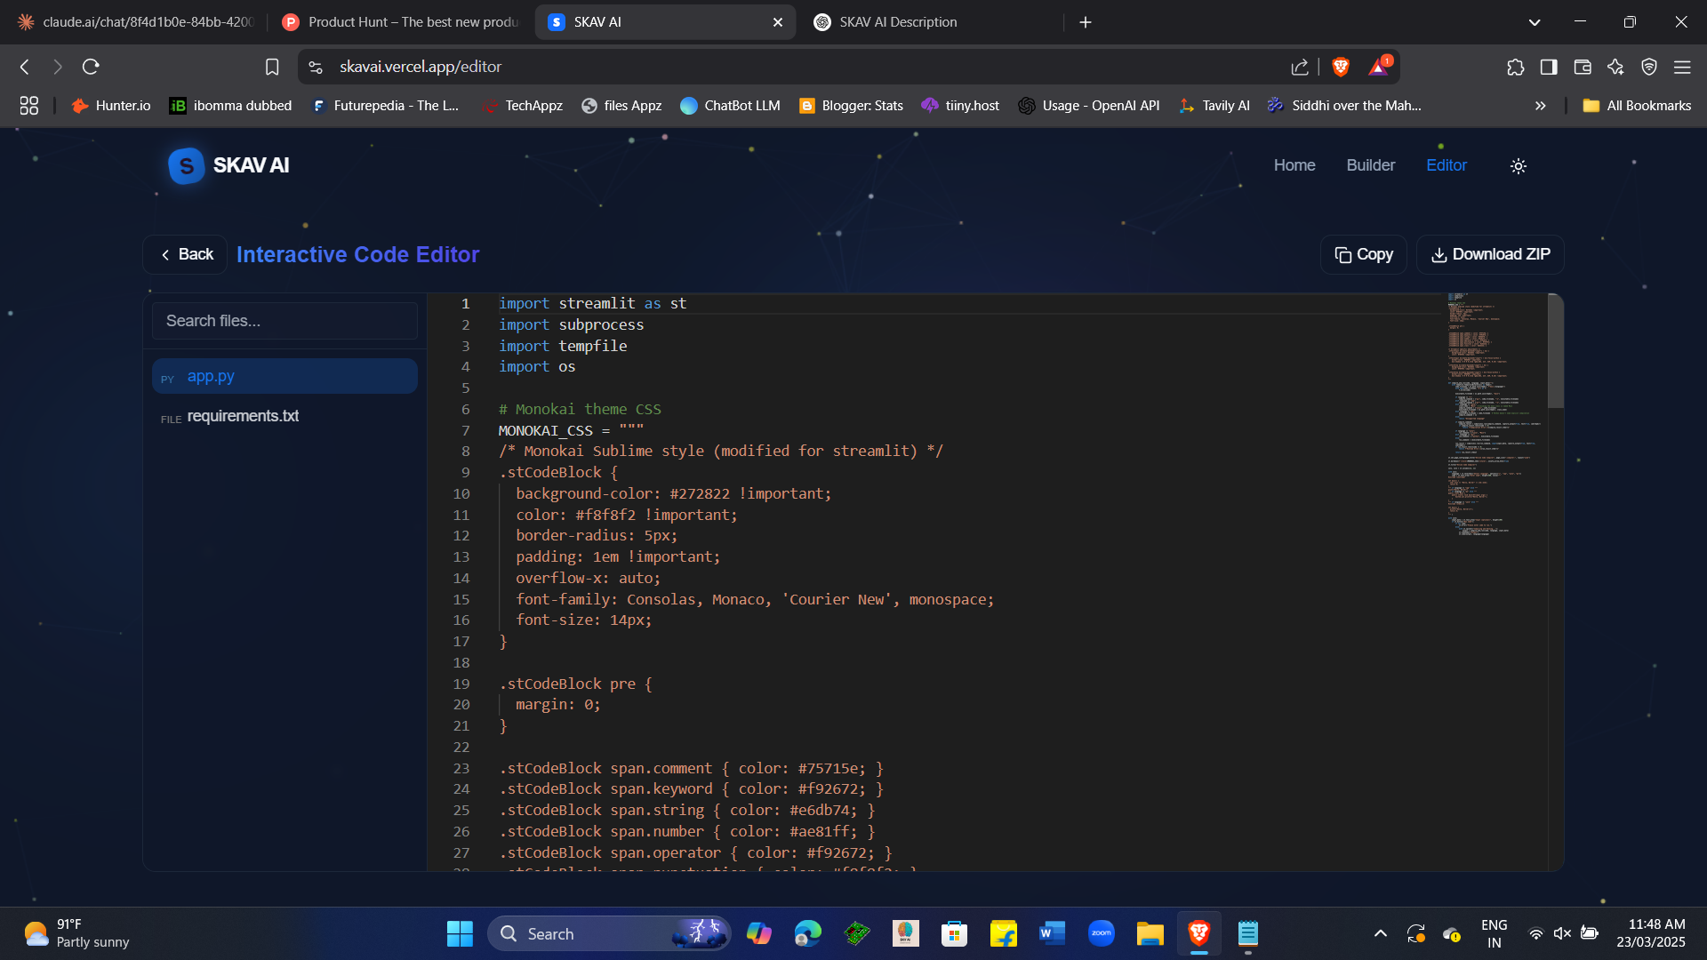The height and width of the screenshot is (960, 1707).
Task: Open ChatBot LLM bookmark
Action: click(730, 106)
